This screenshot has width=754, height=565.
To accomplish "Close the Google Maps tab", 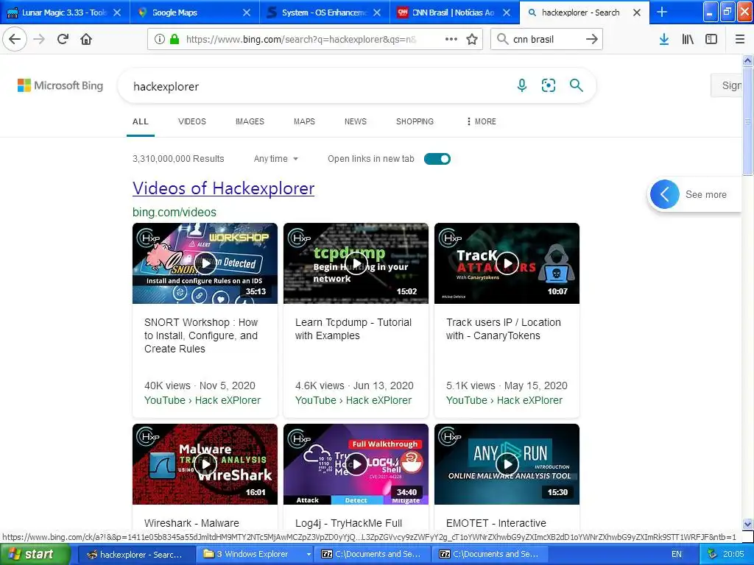I will [x=247, y=13].
